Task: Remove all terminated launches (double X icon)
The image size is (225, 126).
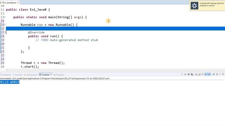Action: (x=192, y=74)
